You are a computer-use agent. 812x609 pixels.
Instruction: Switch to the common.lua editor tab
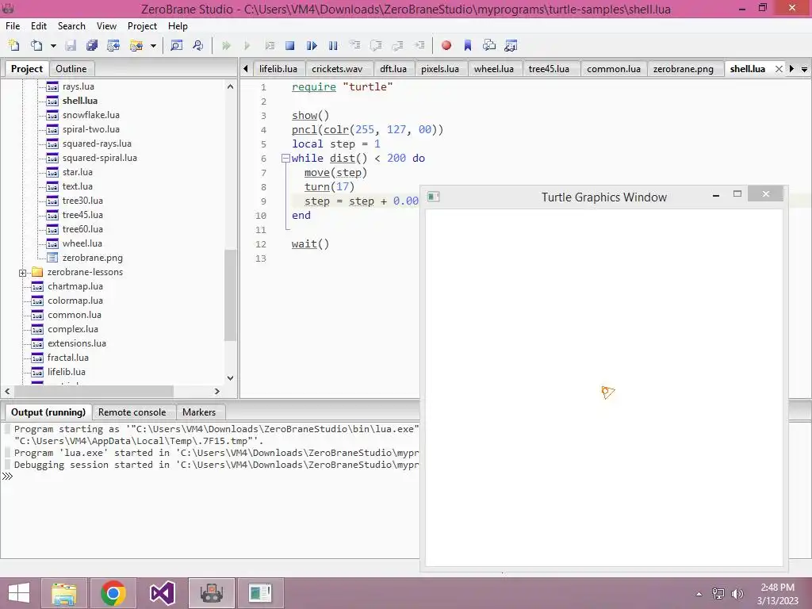[x=614, y=69]
